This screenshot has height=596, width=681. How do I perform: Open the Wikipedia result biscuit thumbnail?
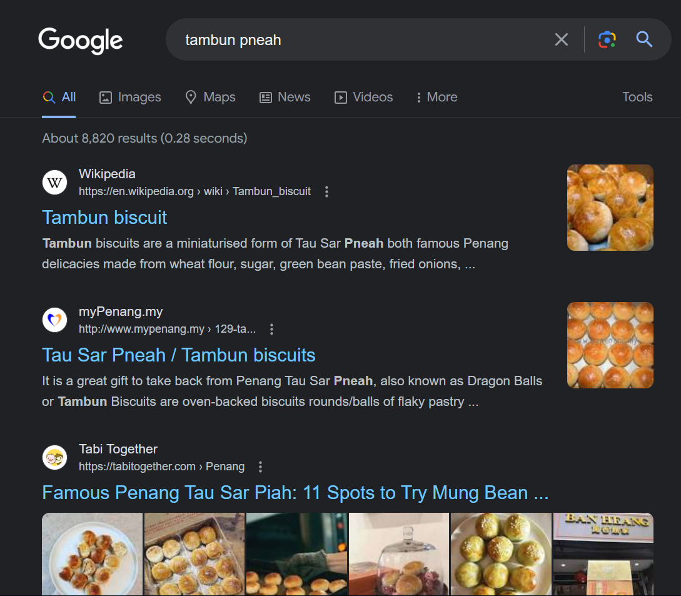pyautogui.click(x=610, y=208)
